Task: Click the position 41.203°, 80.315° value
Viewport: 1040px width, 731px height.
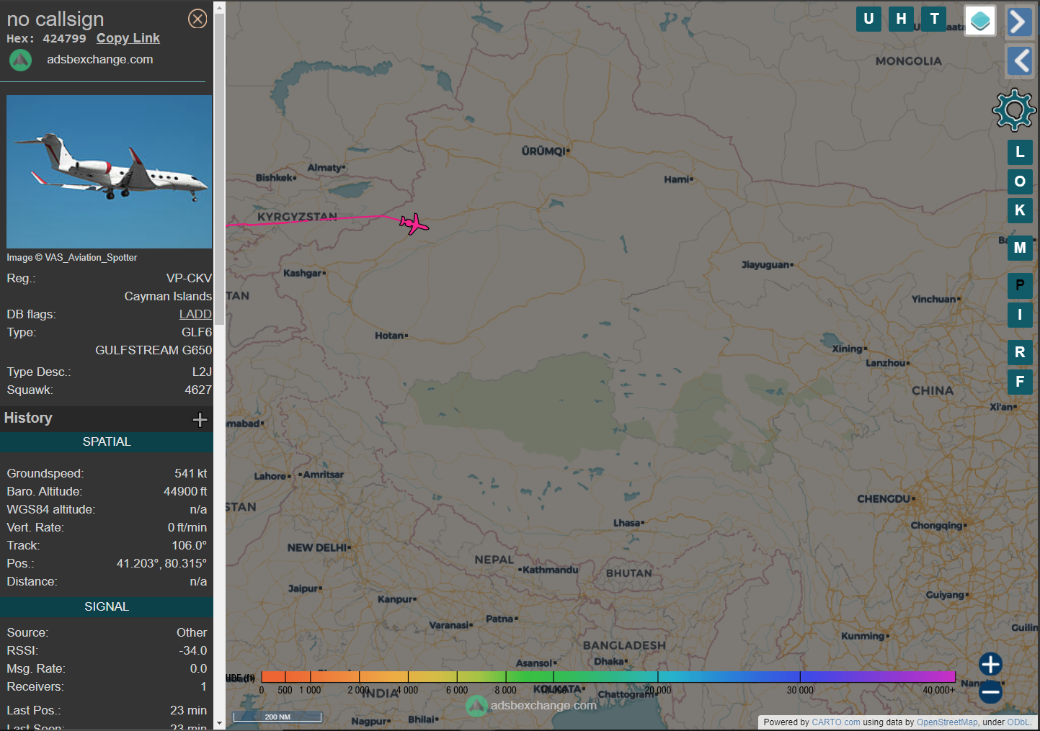Action: (161, 563)
